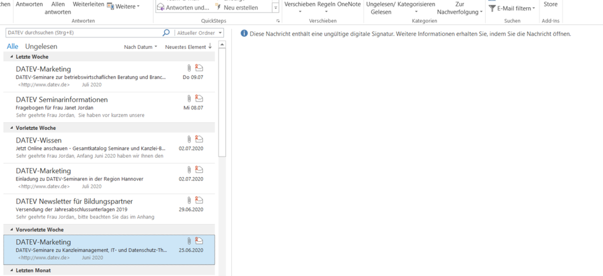Click the message list scrollbar up arrow
The height and width of the screenshot is (276, 603).
(x=222, y=45)
